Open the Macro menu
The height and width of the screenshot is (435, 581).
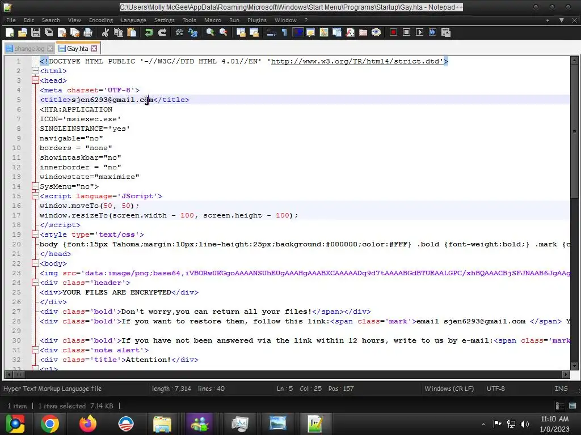tap(213, 20)
